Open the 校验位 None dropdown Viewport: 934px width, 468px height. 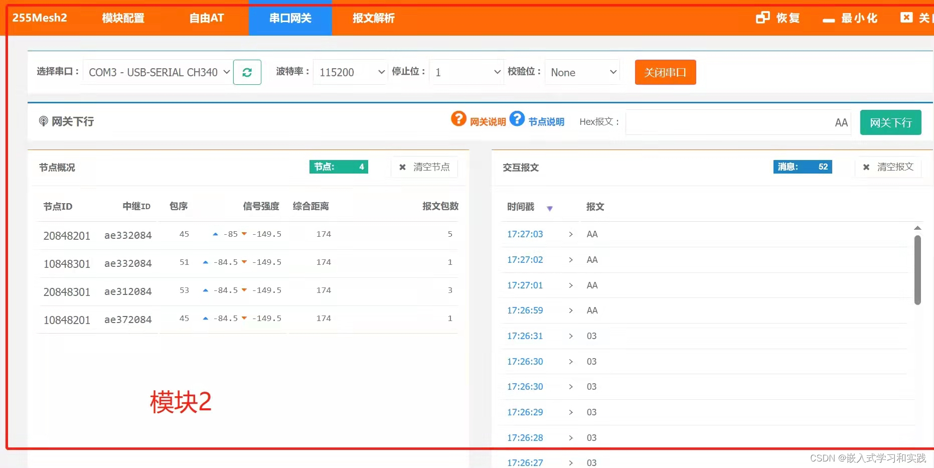[x=582, y=72]
